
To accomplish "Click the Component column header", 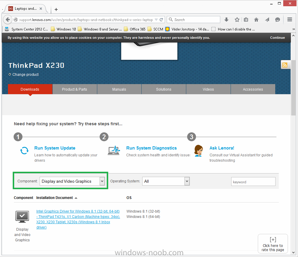I will (23, 198).
